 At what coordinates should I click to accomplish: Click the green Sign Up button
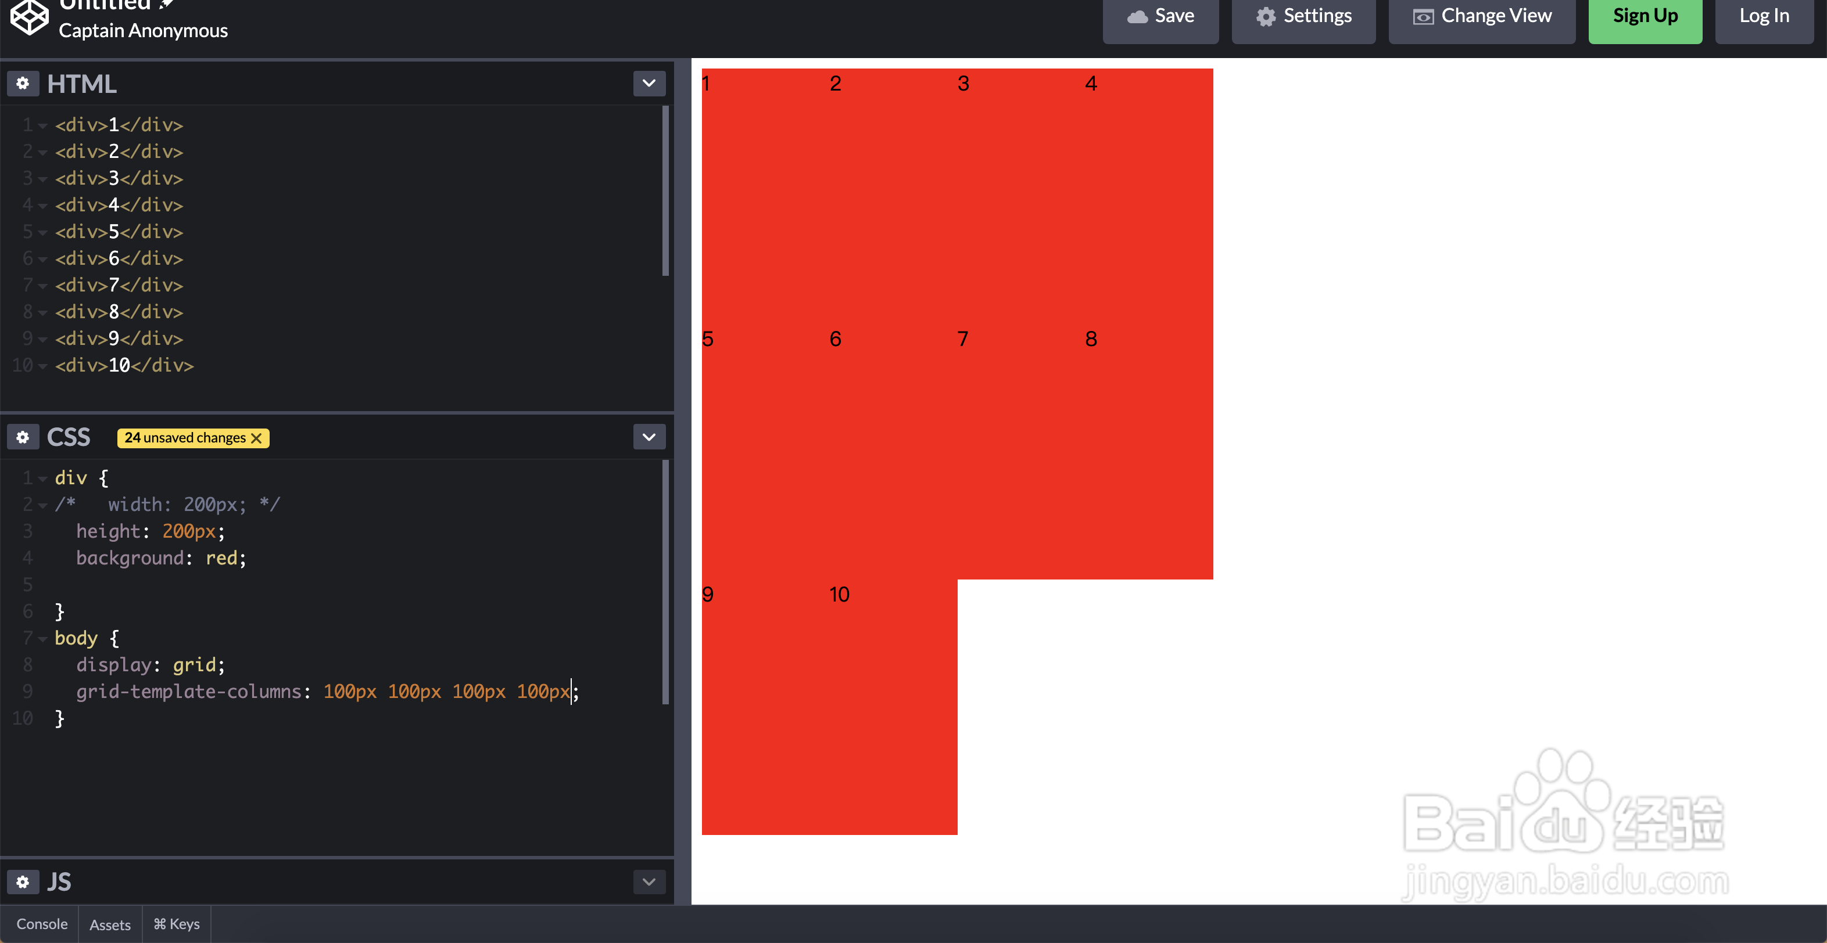coord(1645,17)
